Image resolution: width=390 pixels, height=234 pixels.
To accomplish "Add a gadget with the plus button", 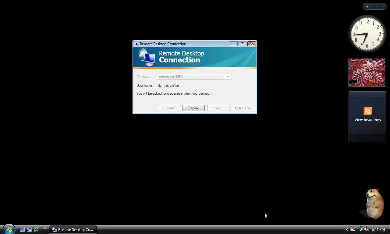I will [x=367, y=6].
